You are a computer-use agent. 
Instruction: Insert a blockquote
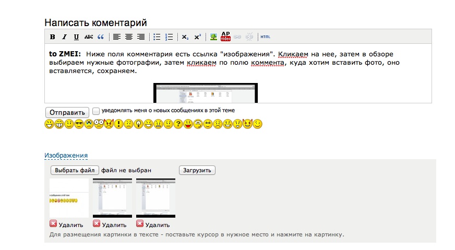pos(101,37)
